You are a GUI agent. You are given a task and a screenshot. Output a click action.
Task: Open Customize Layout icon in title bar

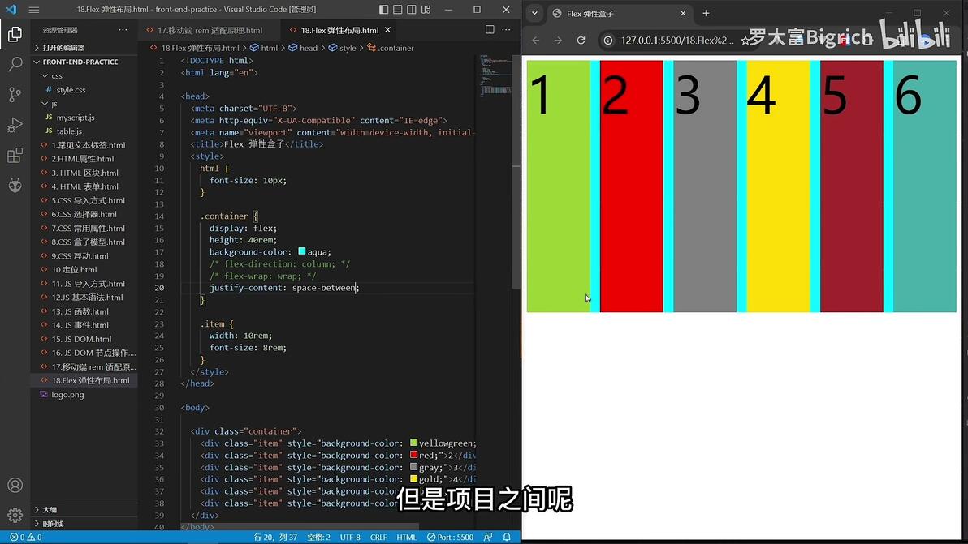(x=426, y=9)
